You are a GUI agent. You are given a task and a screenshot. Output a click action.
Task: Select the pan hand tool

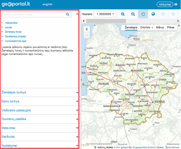pyautogui.click(x=143, y=14)
